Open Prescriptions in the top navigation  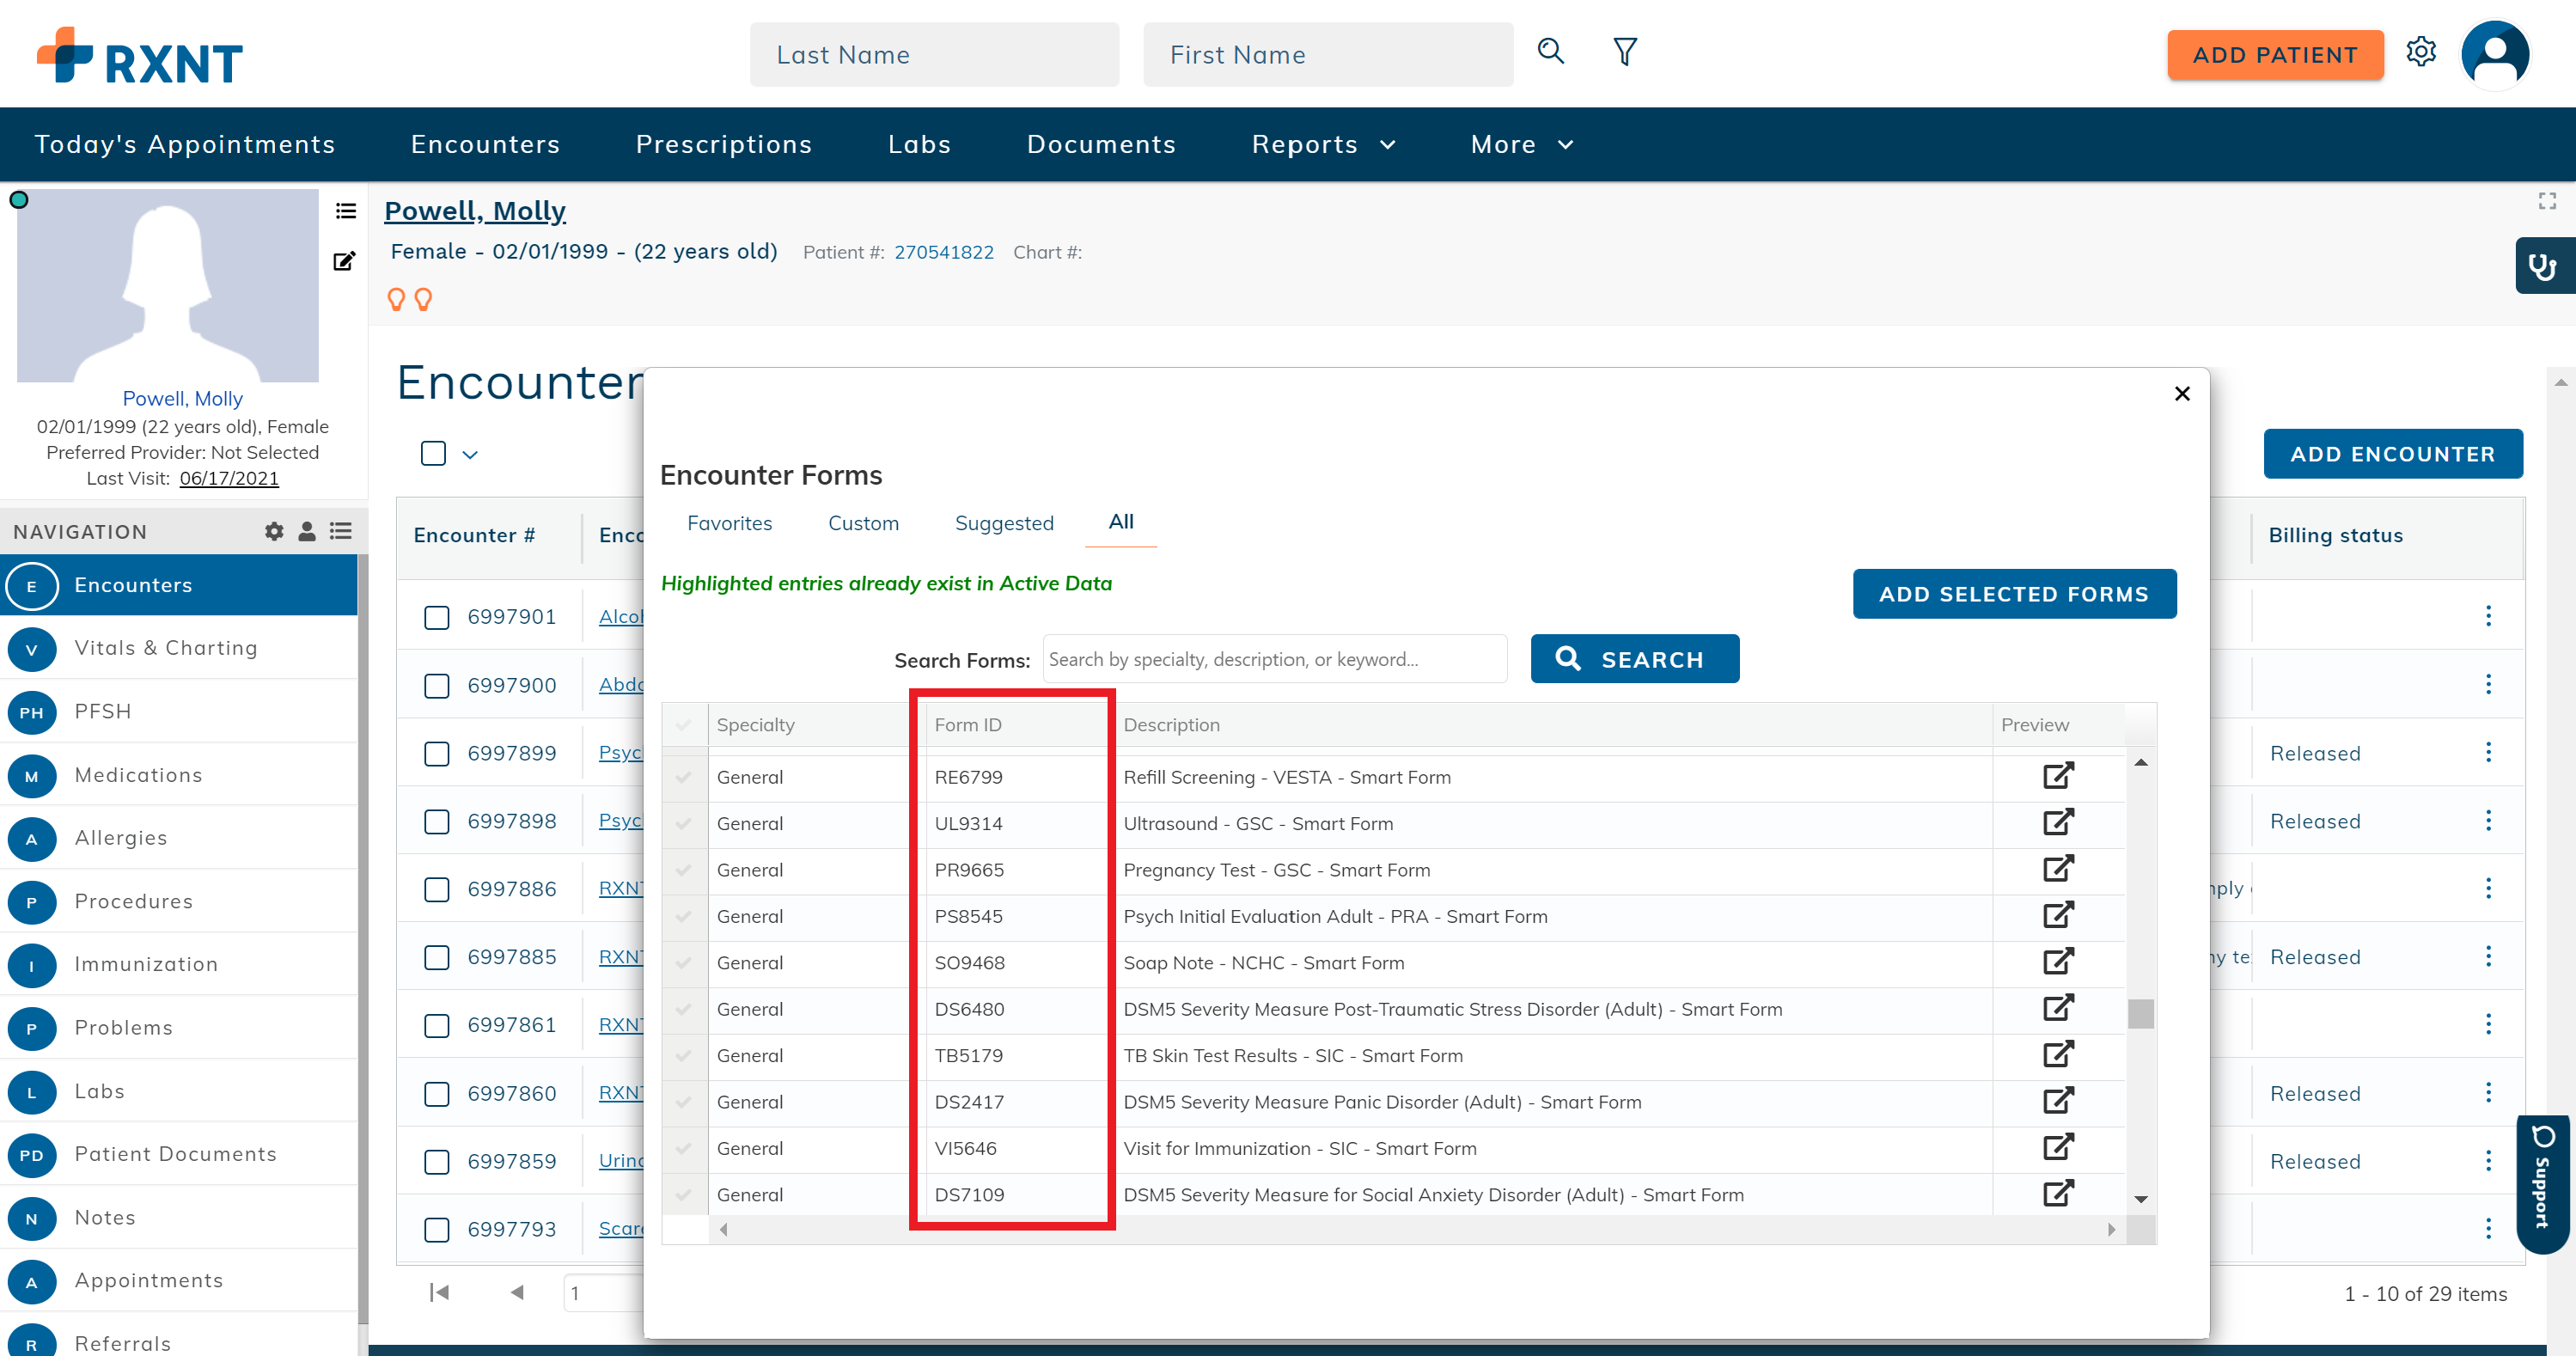coord(724,144)
